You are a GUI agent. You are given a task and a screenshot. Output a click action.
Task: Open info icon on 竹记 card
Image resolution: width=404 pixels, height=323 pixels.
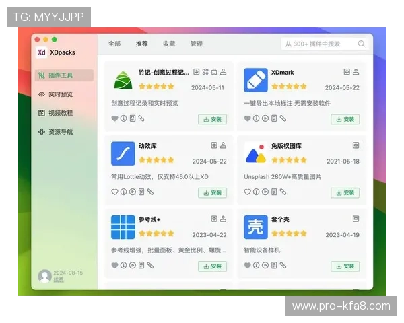(124, 118)
